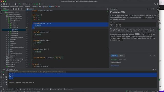The image size is (164, 92).
Task: Click Collapse All in Course panel
Action: (x=18, y=9)
